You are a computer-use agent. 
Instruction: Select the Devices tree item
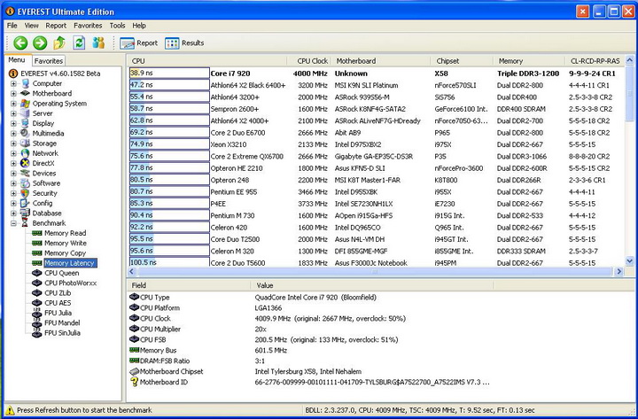click(x=44, y=174)
